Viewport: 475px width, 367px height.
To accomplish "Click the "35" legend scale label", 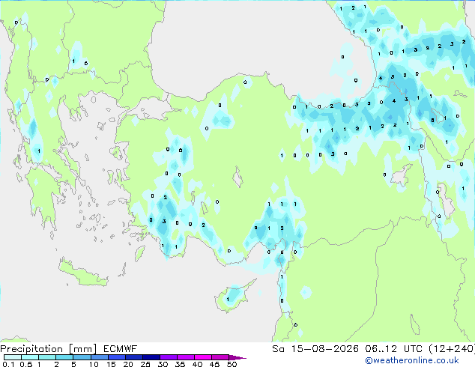I will tap(180, 364).
